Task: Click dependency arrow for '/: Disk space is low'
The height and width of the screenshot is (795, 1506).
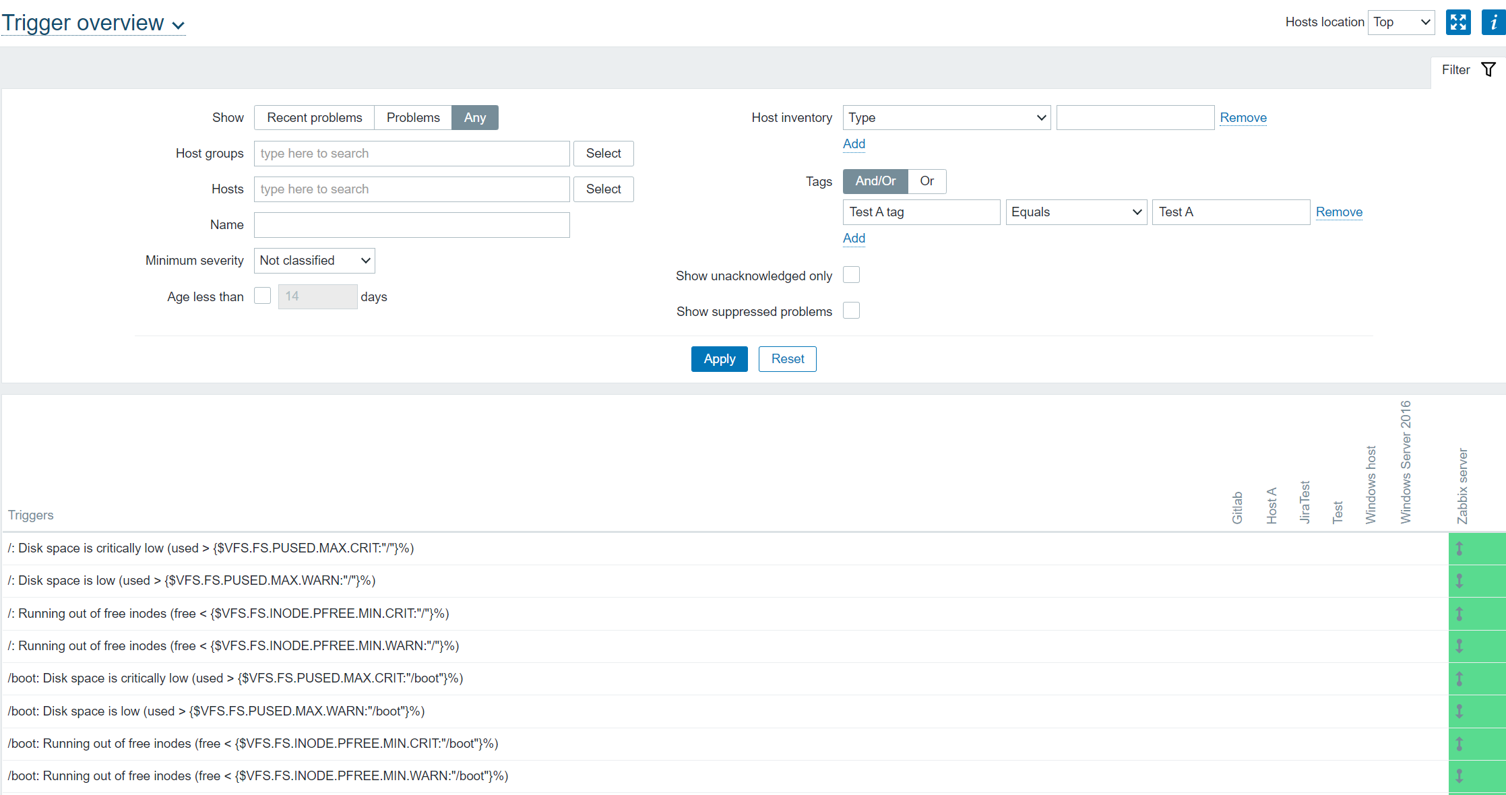Action: [x=1460, y=581]
